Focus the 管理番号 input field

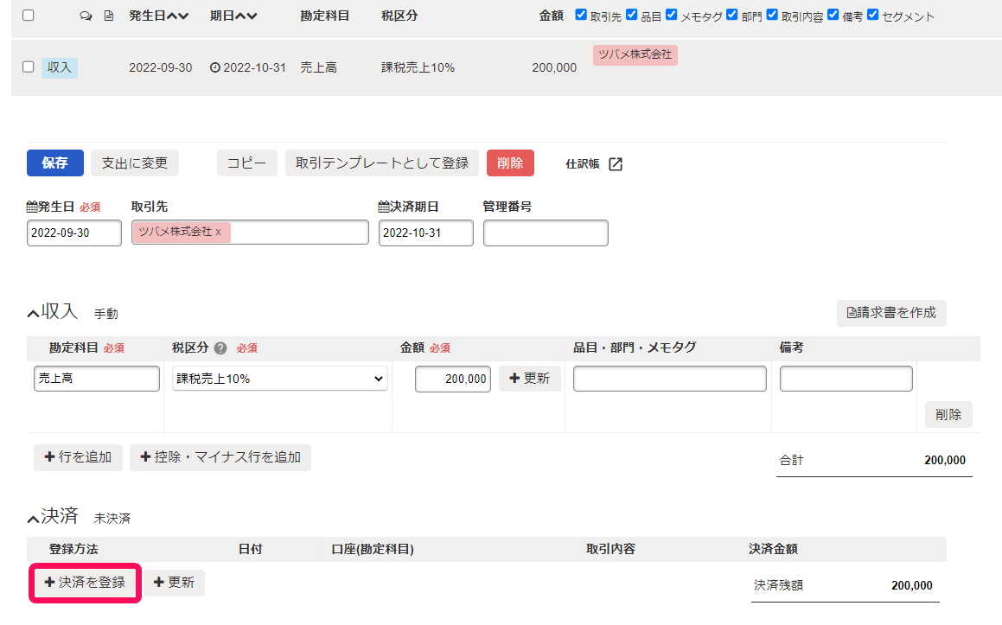(x=546, y=233)
